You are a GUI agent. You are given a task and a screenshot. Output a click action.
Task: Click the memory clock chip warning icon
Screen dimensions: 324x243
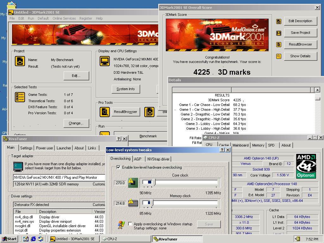click(x=133, y=203)
